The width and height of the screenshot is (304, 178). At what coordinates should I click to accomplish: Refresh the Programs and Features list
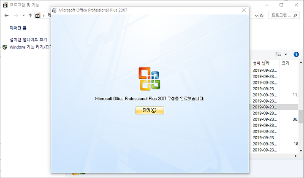pos(262,16)
